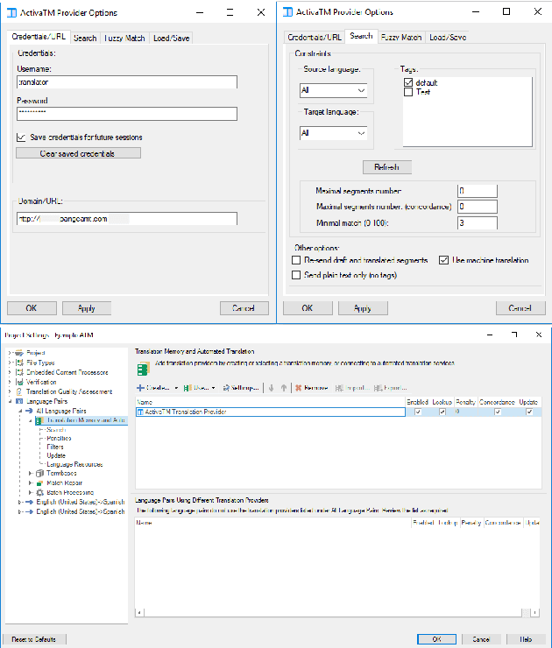The width and height of the screenshot is (552, 648).
Task: Click the red Remove provider icon
Action: pos(298,388)
